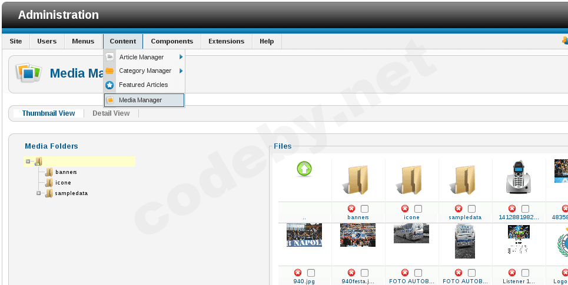Viewport: 568px width, 285px height.
Task: Click the '..' parent folder link
Action: click(x=304, y=218)
